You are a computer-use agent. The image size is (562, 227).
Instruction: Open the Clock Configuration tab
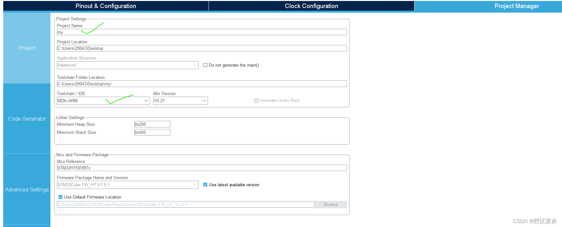point(311,6)
